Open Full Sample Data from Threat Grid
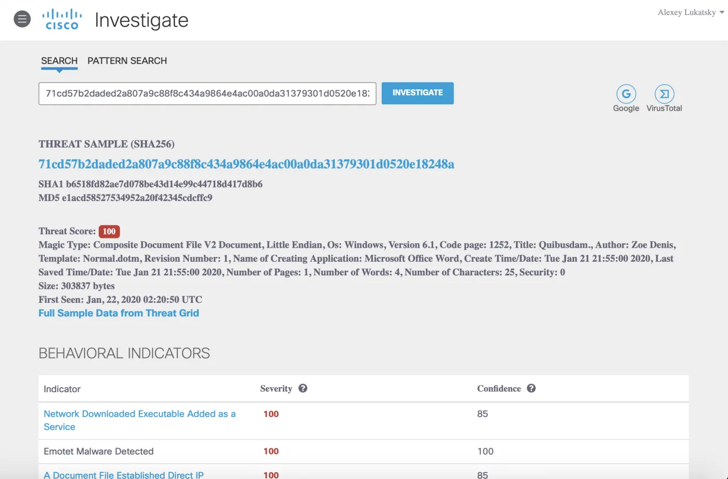 (119, 313)
